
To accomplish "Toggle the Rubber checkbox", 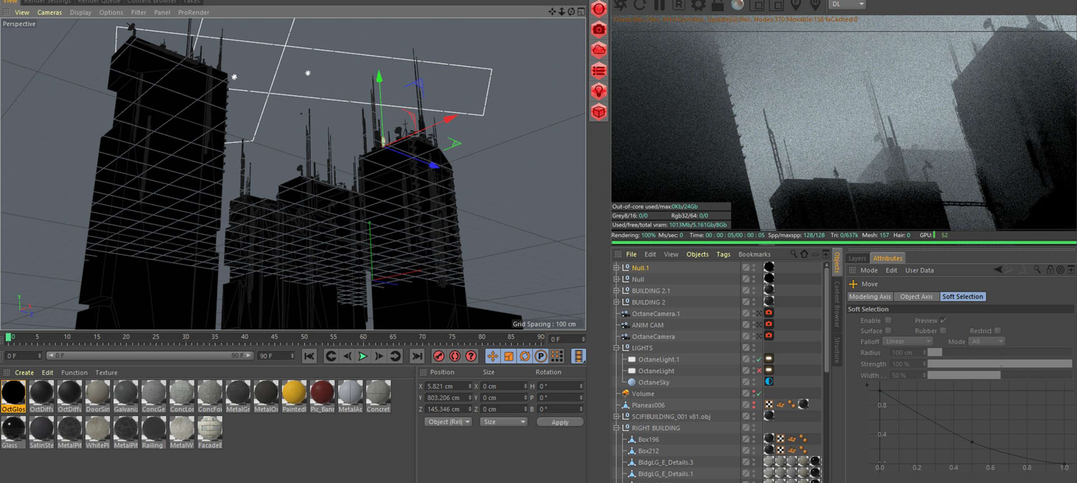I will [943, 331].
